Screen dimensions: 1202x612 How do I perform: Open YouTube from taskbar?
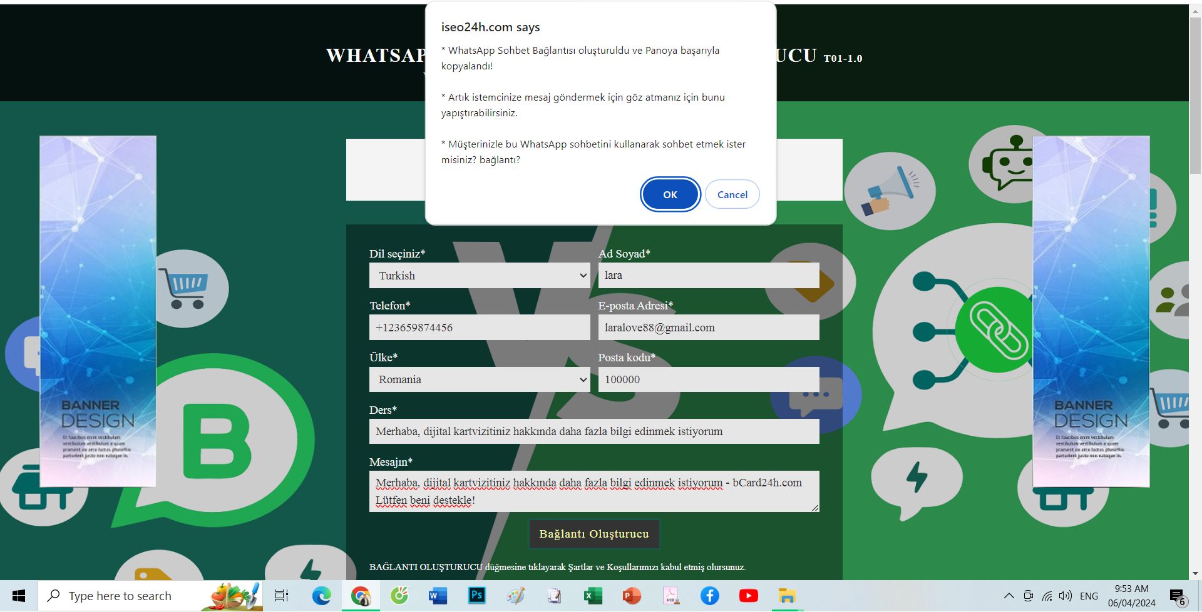[x=748, y=596]
